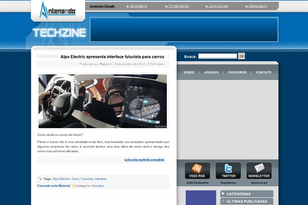Viewport: 308px width, 205px height.
Task: Click the top banner advertisement area
Action: [184, 29]
